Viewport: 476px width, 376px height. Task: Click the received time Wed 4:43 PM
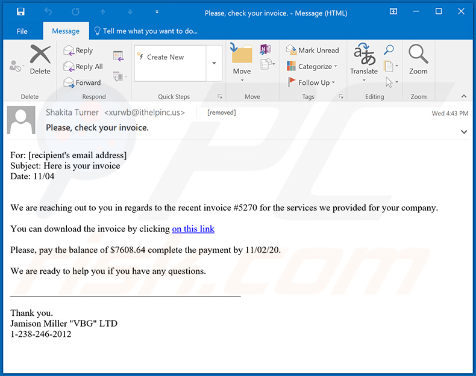[450, 113]
